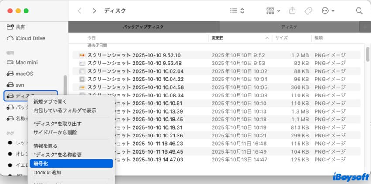Open the group-by options dropdown
Screen dimensions: 371x184
(273, 11)
